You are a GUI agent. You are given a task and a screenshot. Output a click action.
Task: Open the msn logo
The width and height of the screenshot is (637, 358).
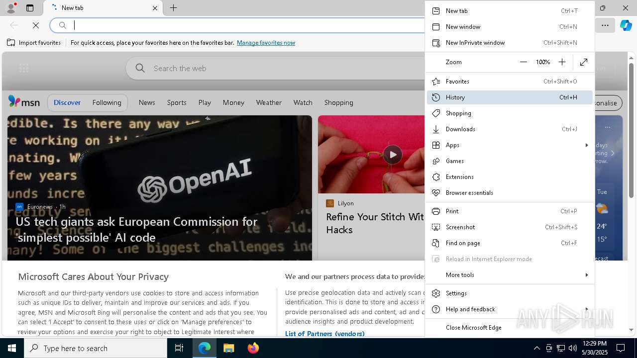pyautogui.click(x=24, y=102)
